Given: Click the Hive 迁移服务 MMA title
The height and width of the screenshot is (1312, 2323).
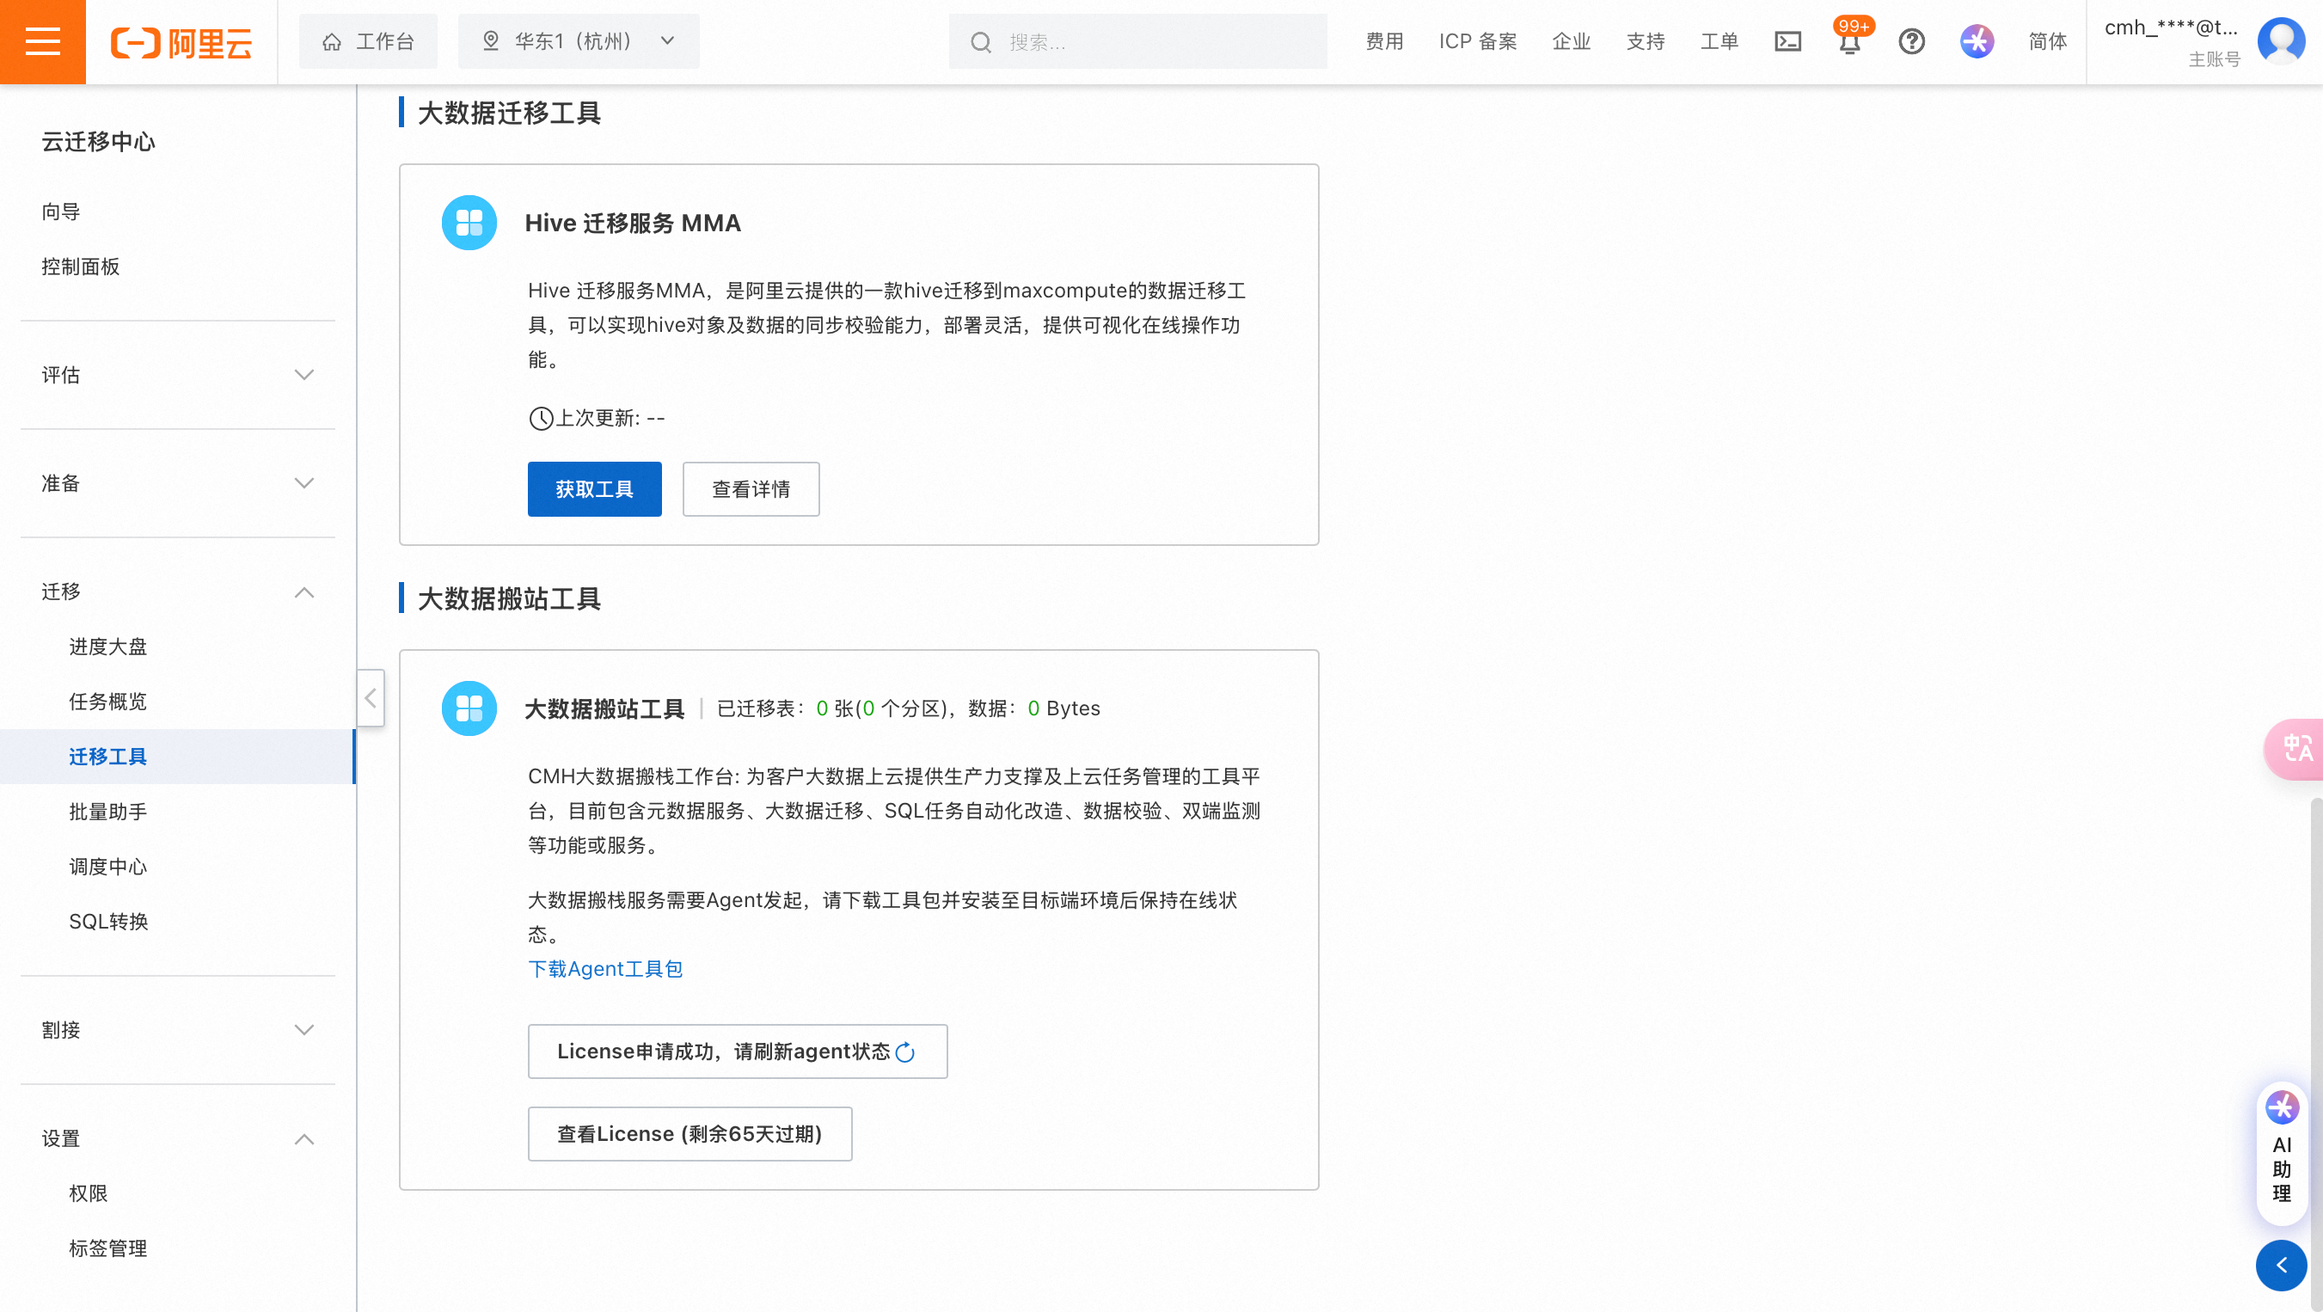Looking at the screenshot, I should (x=632, y=223).
